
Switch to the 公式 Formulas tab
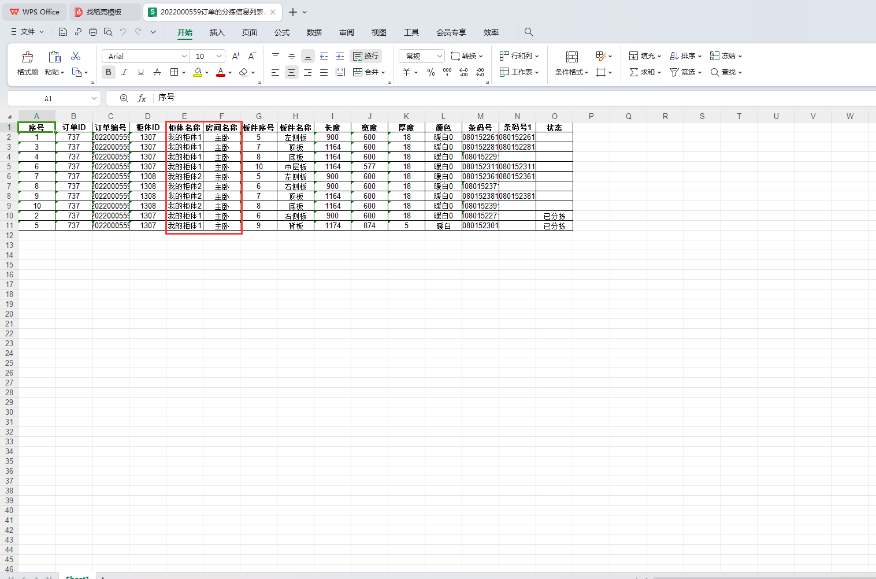click(282, 32)
